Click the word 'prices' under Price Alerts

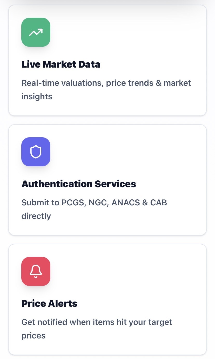tap(33, 336)
